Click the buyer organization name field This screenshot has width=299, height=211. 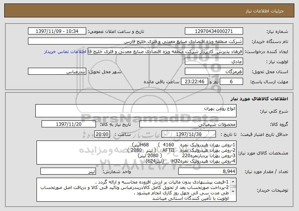136,41
